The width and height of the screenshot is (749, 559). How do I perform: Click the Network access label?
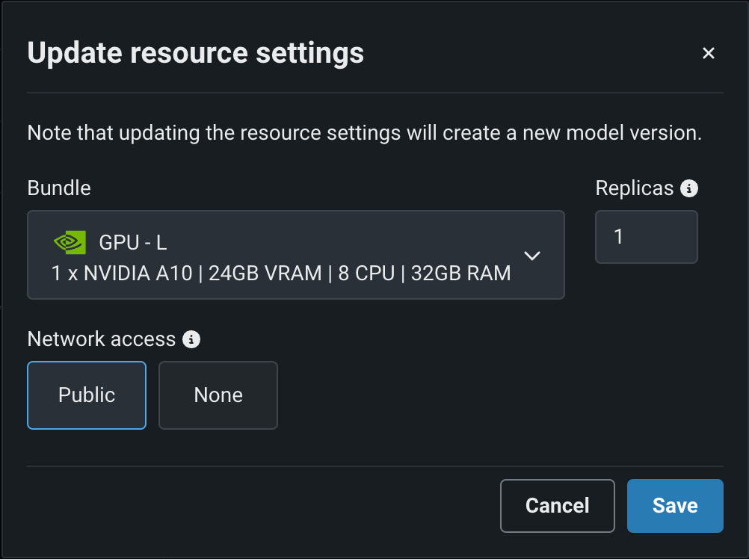(x=101, y=339)
